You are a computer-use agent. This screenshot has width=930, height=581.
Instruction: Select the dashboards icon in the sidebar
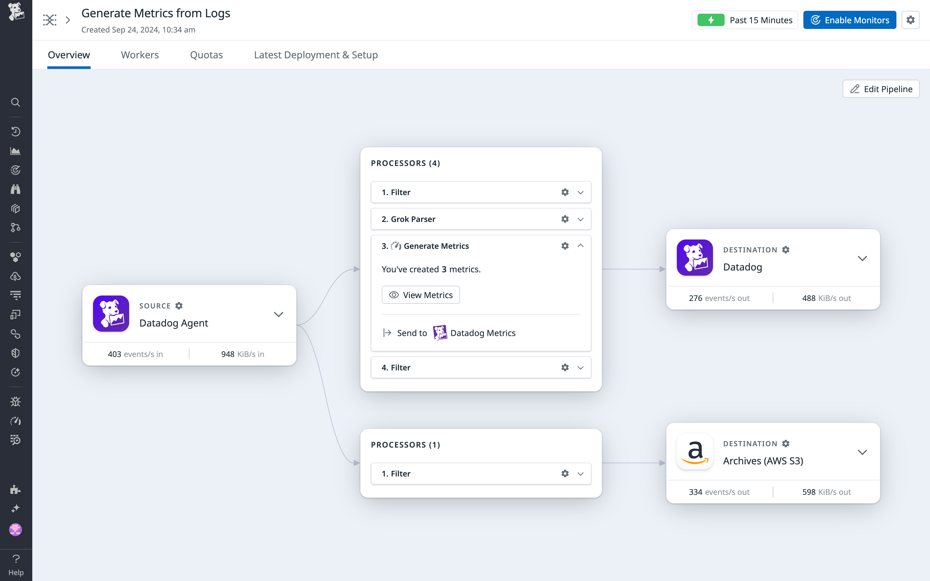[x=16, y=150]
